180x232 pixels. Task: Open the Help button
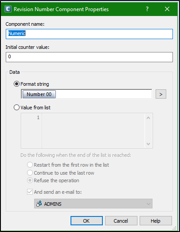pyautogui.click(x=156, y=221)
